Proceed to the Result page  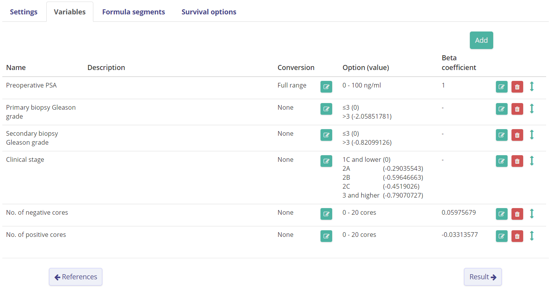click(x=482, y=277)
